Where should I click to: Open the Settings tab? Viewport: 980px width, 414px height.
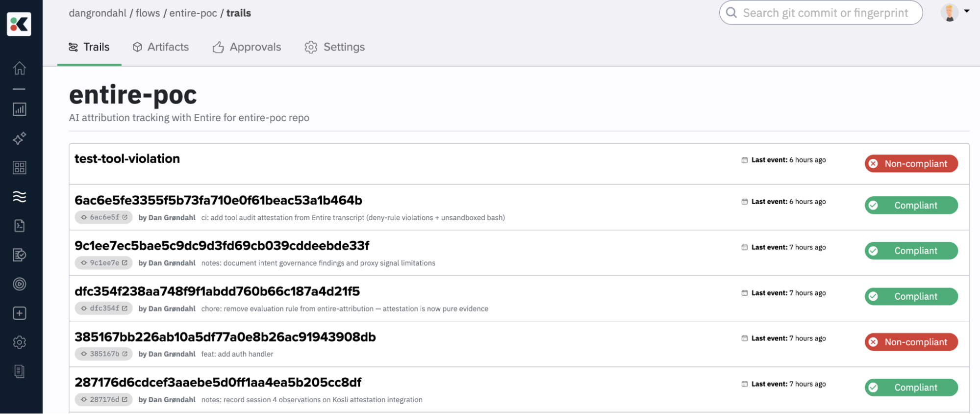pos(335,47)
